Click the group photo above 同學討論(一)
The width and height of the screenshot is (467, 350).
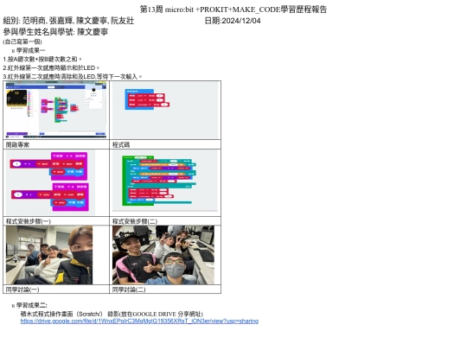49,255
